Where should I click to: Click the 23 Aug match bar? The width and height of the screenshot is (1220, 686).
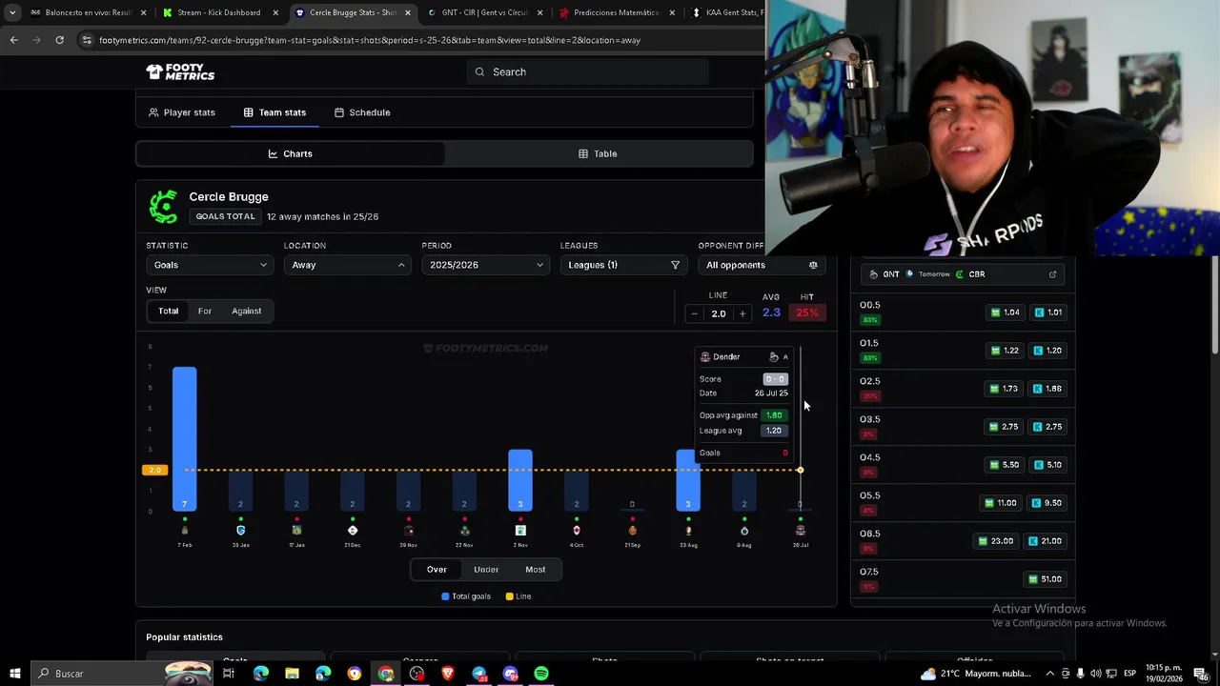pos(688,480)
